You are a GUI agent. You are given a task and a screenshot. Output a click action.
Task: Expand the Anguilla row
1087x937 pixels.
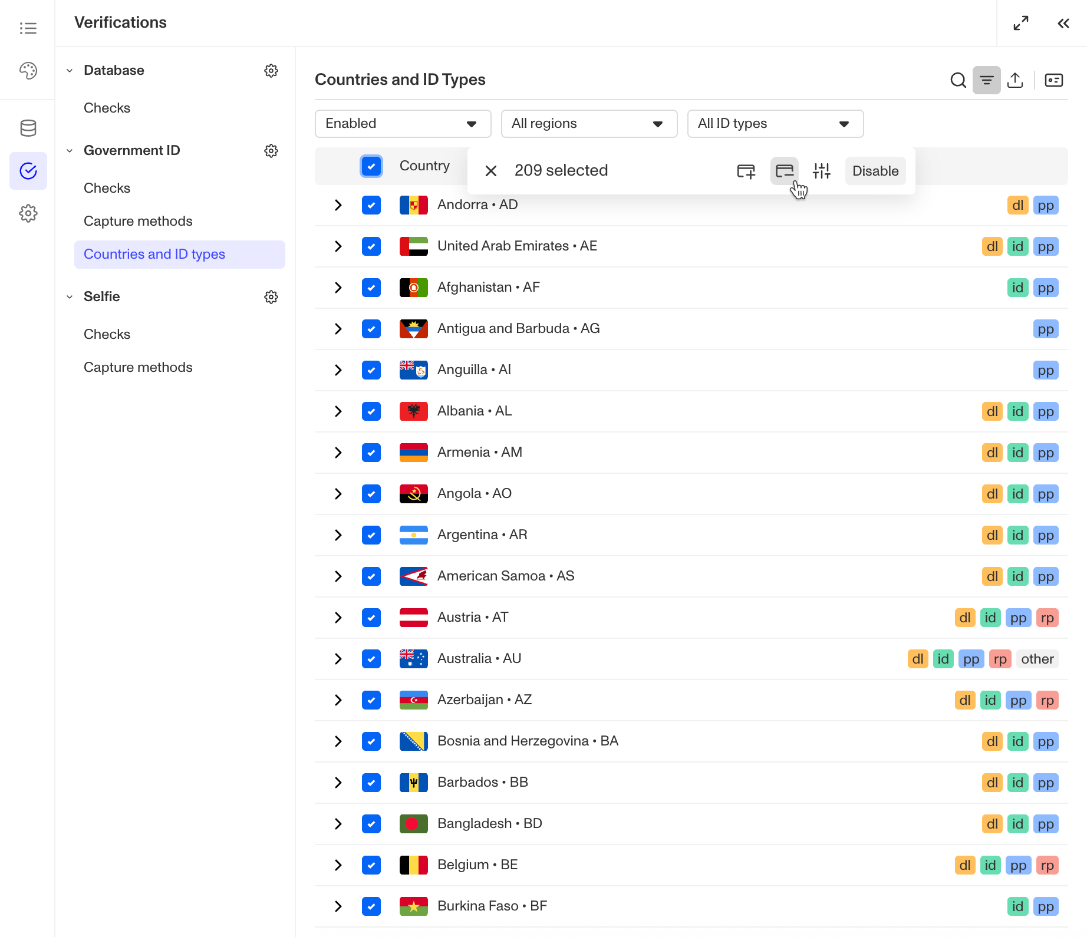coord(338,370)
